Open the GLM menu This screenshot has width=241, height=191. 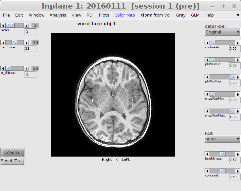(x=195, y=15)
